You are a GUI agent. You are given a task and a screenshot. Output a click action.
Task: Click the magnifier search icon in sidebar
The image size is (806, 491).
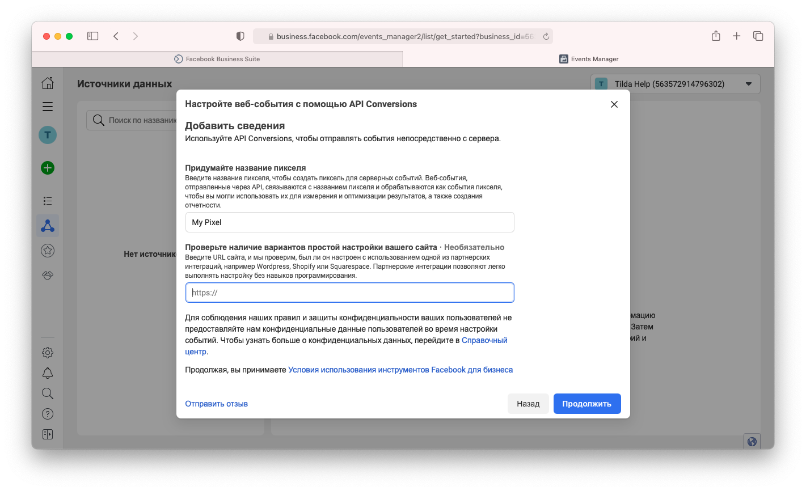pyautogui.click(x=48, y=393)
